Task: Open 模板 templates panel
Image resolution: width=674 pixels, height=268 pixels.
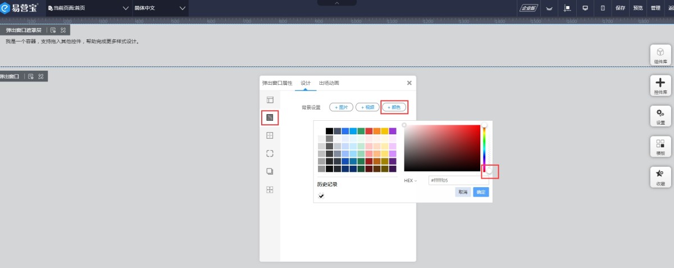Action: point(661,147)
